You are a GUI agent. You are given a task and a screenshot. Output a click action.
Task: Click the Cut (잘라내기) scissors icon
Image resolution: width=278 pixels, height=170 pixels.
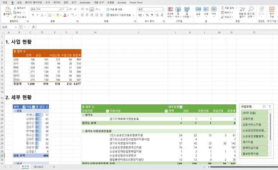(15, 8)
